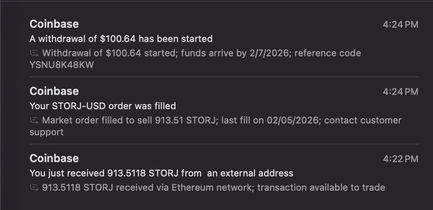Click the summary icon beside the market order preview
The width and height of the screenshot is (433, 210).
34,121
